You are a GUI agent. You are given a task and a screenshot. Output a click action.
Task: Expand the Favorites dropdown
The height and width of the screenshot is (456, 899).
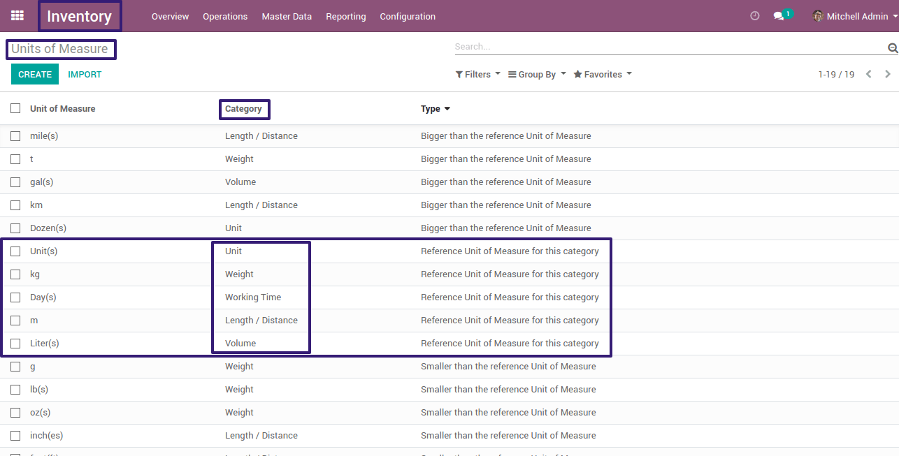tap(603, 74)
